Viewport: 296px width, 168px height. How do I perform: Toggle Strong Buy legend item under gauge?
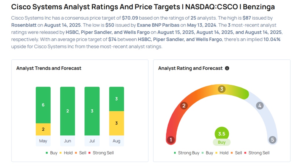click(x=186, y=153)
